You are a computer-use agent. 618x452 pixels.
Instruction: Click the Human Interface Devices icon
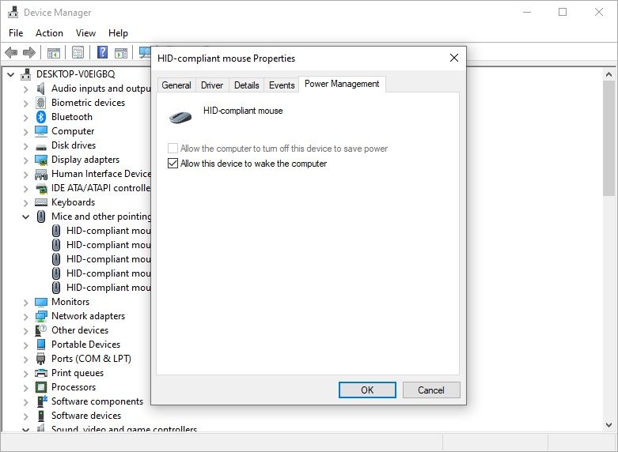click(x=41, y=174)
